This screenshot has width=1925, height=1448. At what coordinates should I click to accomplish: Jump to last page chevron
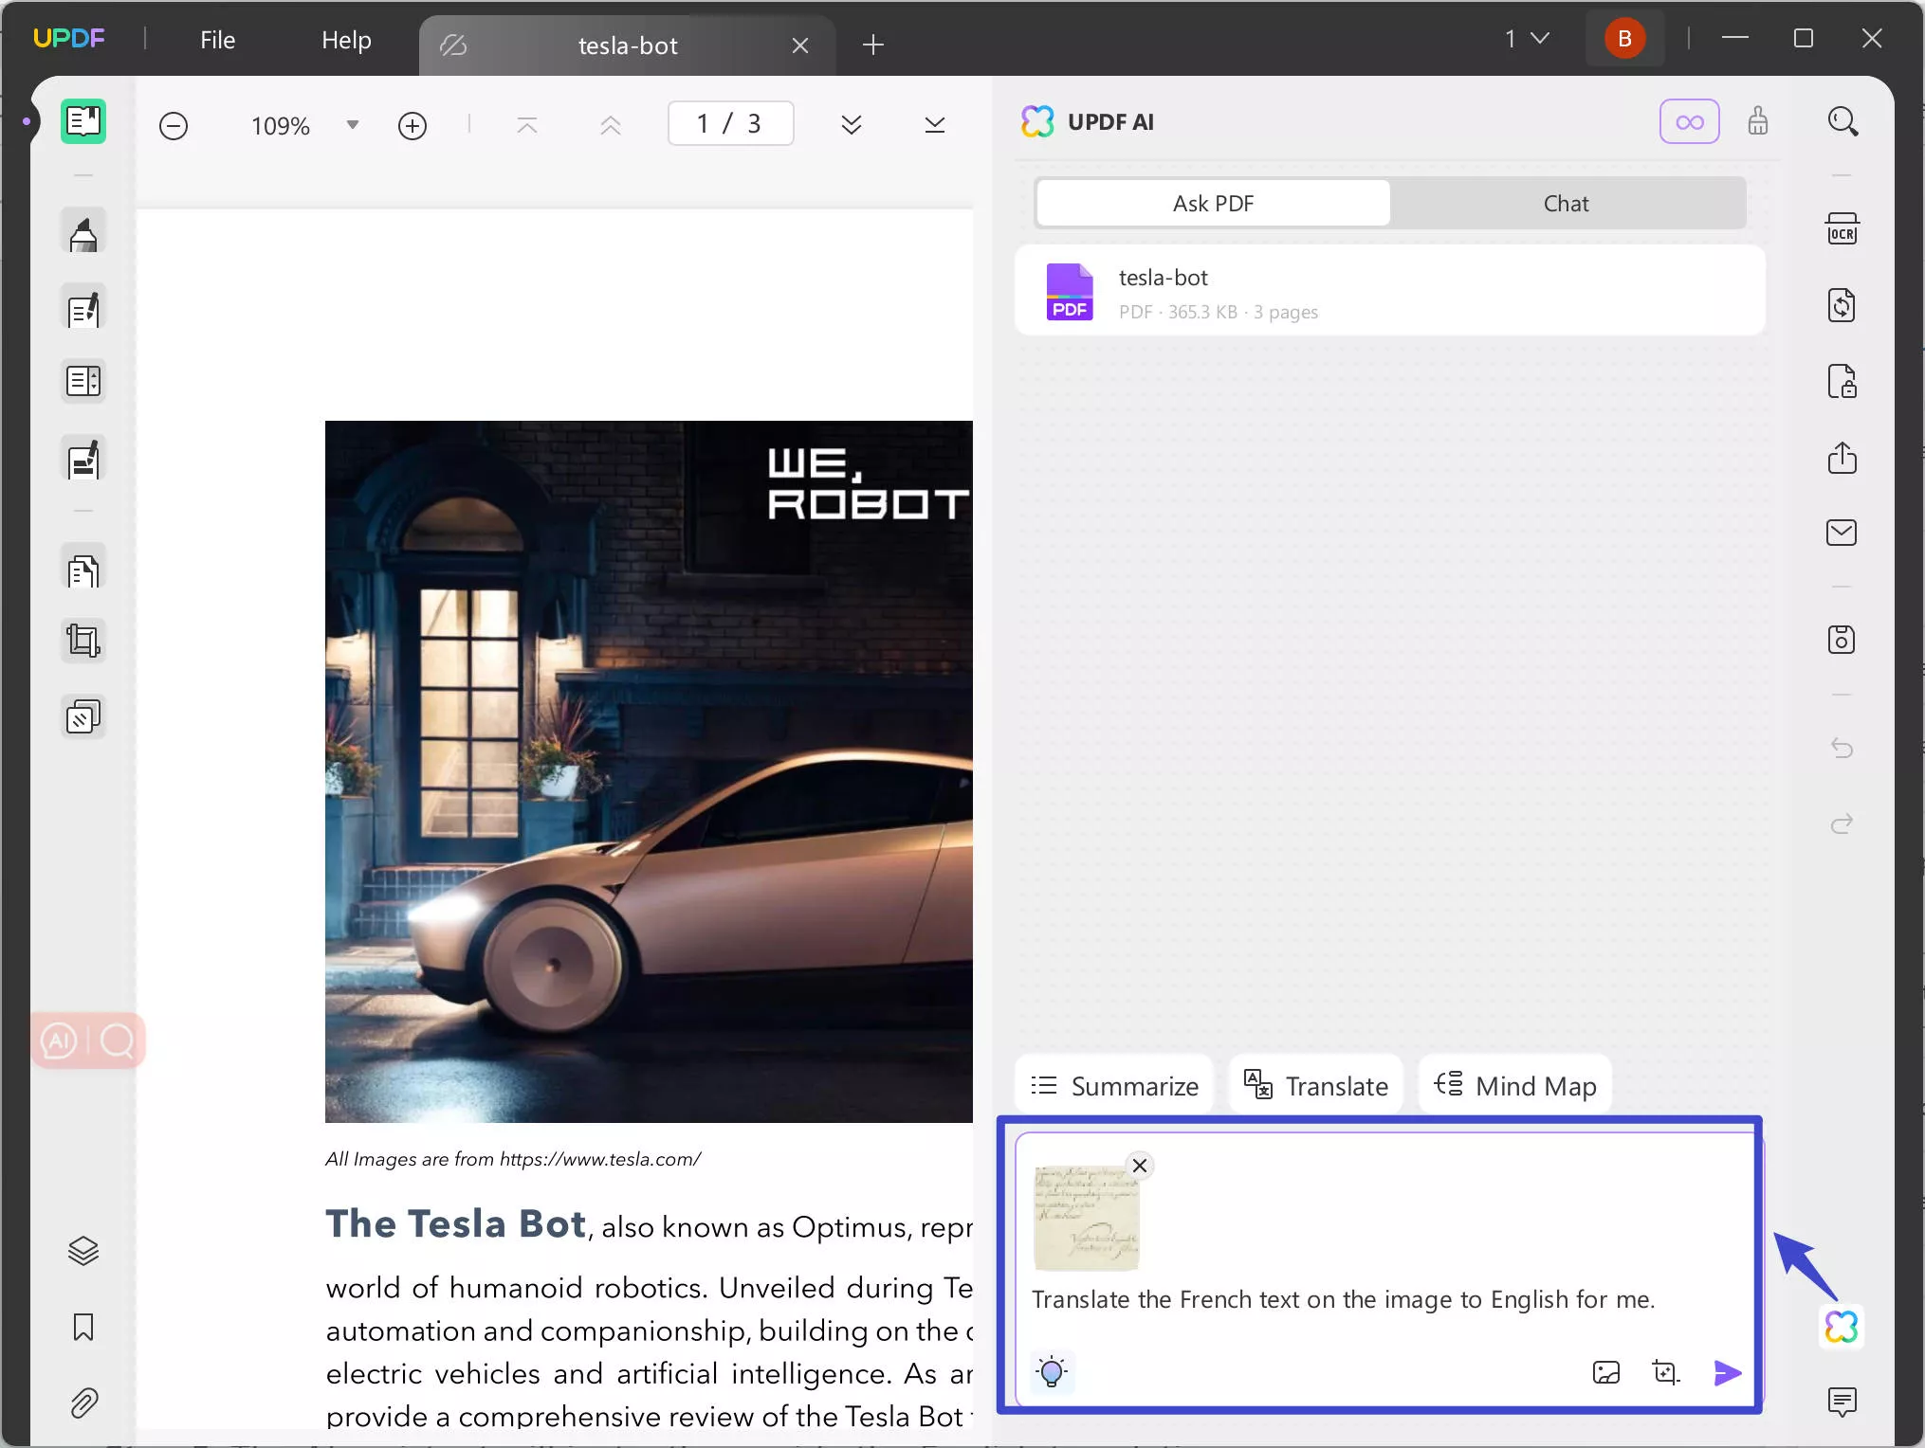pyautogui.click(x=934, y=125)
